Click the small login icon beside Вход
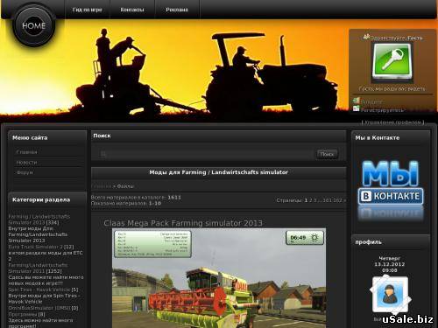 [x=356, y=101]
